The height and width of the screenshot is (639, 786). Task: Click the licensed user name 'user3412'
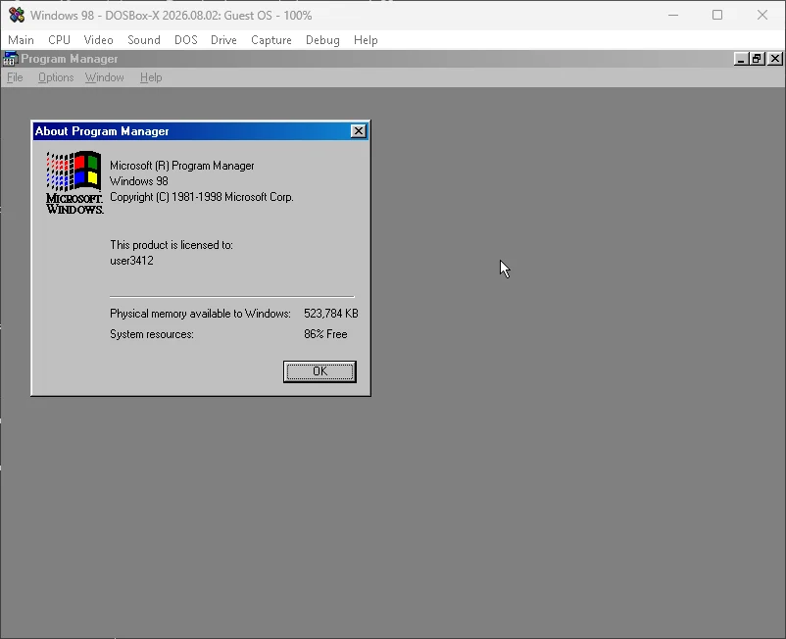click(x=132, y=261)
